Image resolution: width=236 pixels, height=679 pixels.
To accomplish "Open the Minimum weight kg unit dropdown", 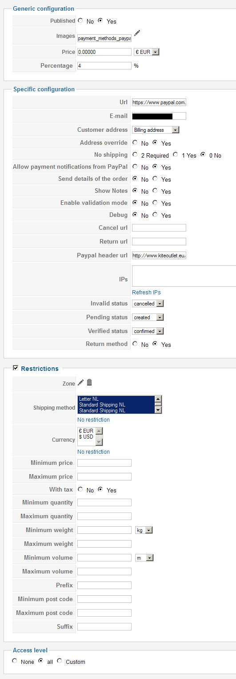I will click(x=144, y=530).
